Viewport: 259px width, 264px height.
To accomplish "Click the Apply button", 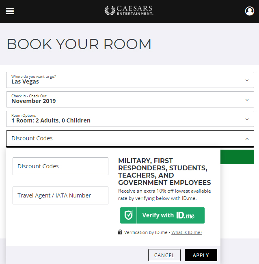I will pos(201,255).
